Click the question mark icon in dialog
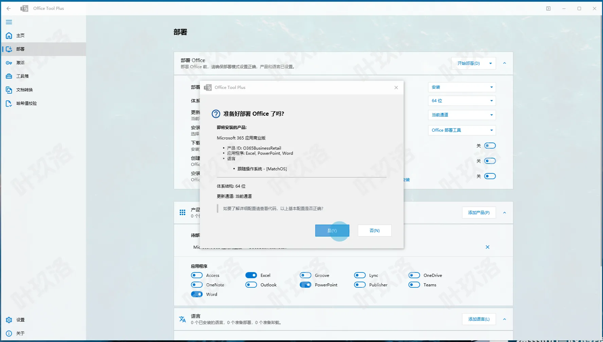Image resolution: width=603 pixels, height=342 pixels. 216,114
